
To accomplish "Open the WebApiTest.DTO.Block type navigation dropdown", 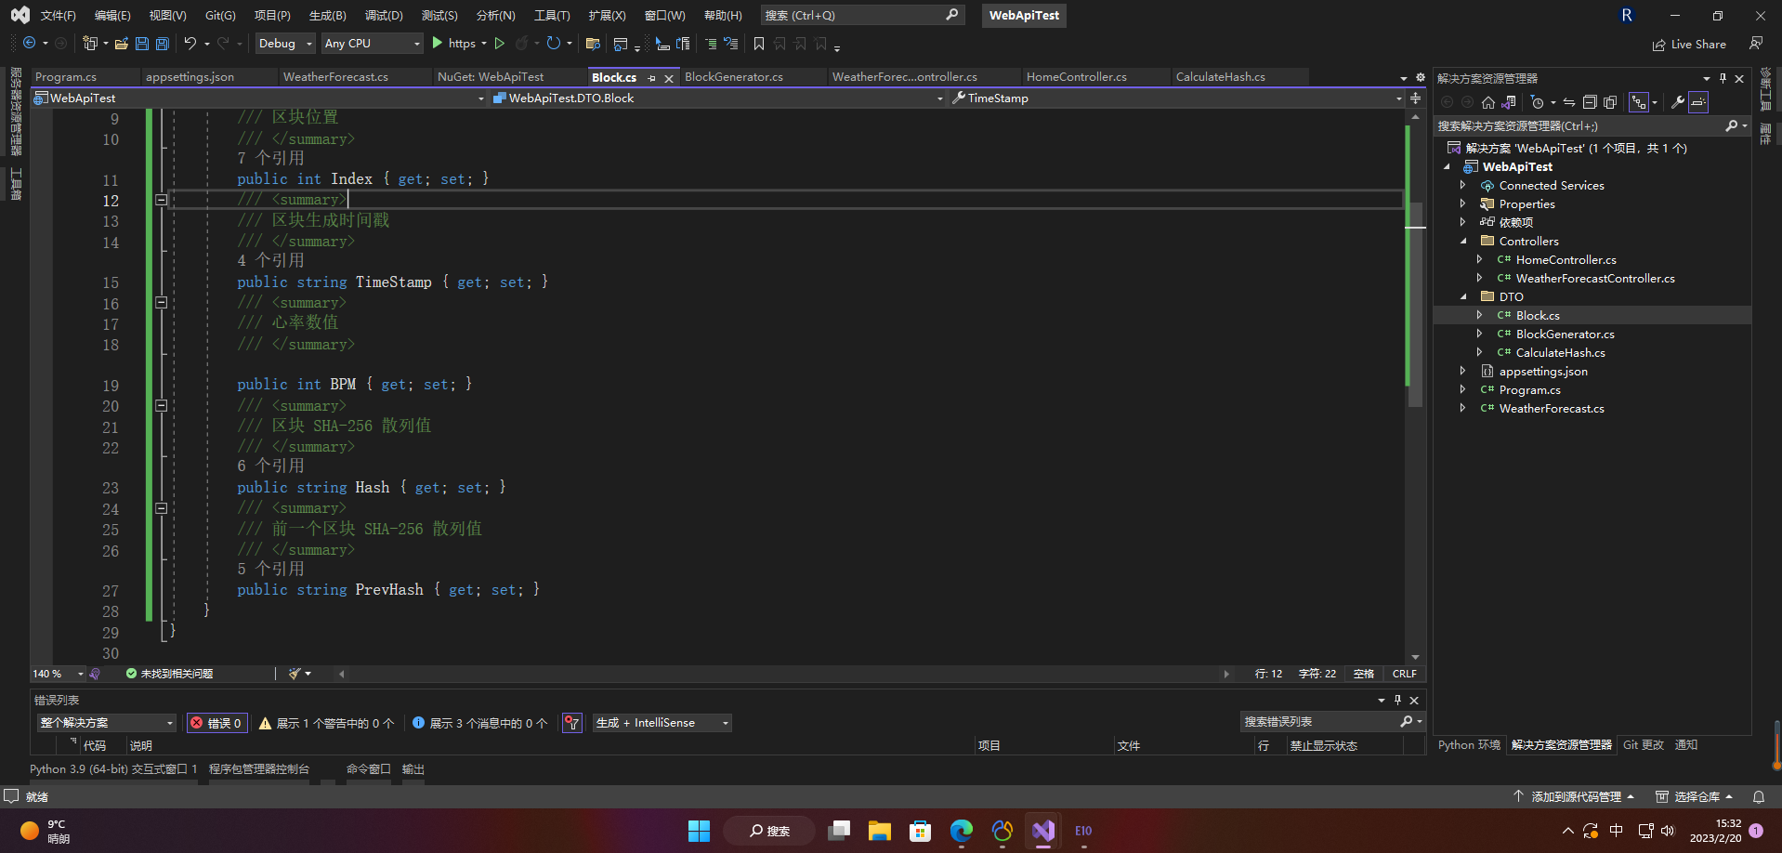I will [717, 98].
